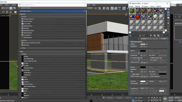Click the Checker map icon
182x102 pixels.
tap(22, 65)
